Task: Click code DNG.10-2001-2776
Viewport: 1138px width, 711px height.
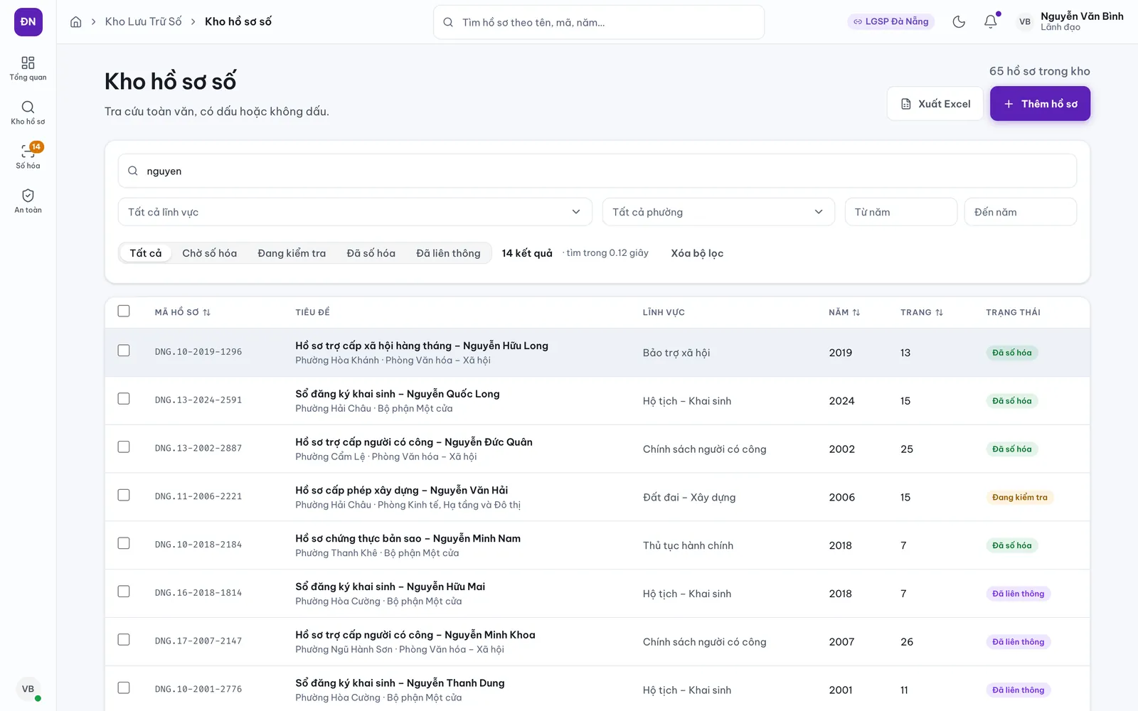Action: pyautogui.click(x=198, y=689)
